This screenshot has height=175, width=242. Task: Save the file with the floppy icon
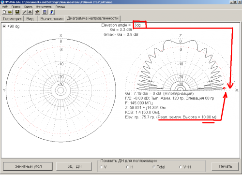pyautogui.click(x=17, y=12)
